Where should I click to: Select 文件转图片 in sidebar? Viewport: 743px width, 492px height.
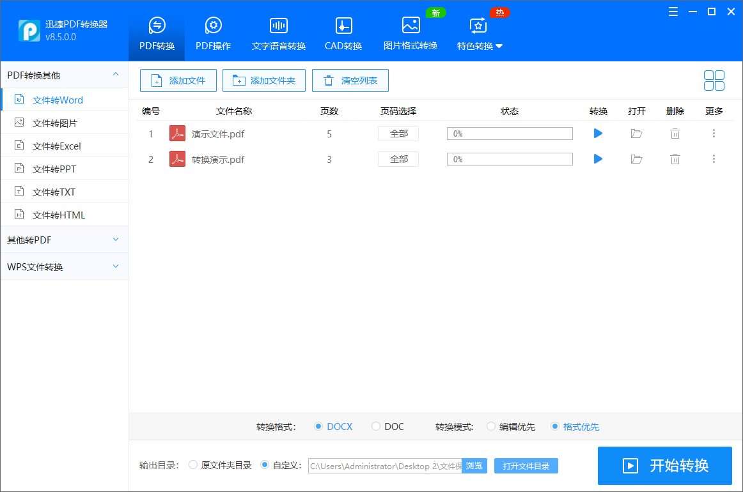click(65, 123)
